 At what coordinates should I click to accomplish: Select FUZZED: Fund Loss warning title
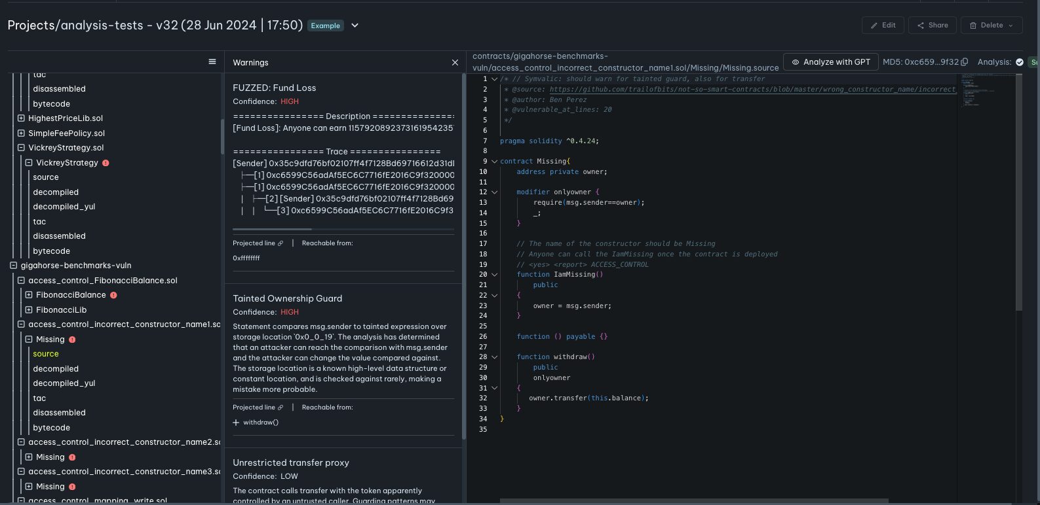click(x=275, y=88)
